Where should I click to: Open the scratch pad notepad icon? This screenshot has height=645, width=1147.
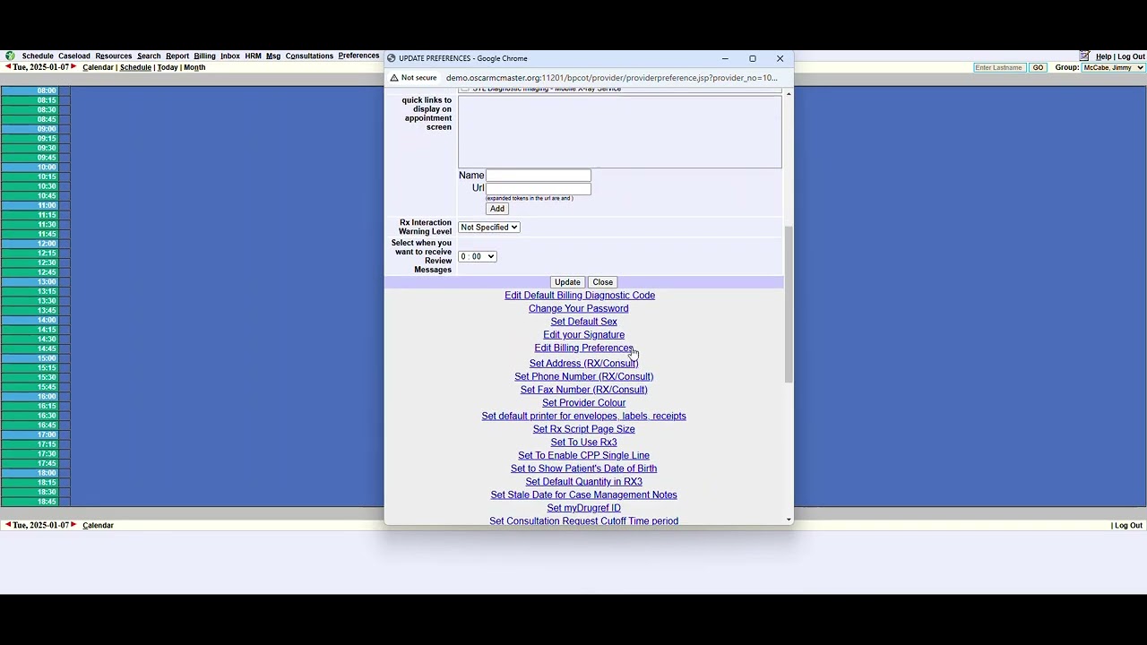pos(1084,56)
